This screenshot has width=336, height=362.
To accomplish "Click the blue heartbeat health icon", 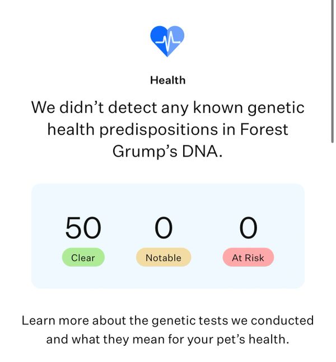I will pos(167,41).
